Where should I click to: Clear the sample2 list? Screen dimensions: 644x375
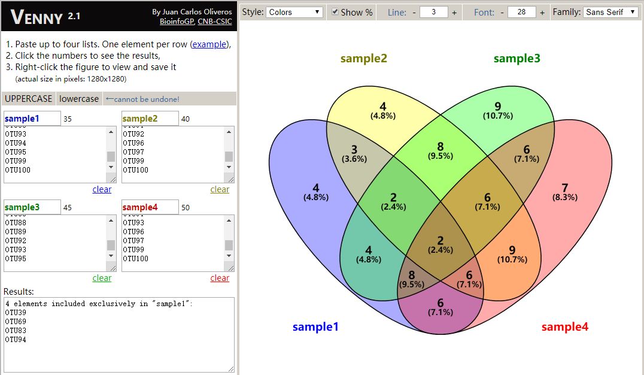click(220, 189)
